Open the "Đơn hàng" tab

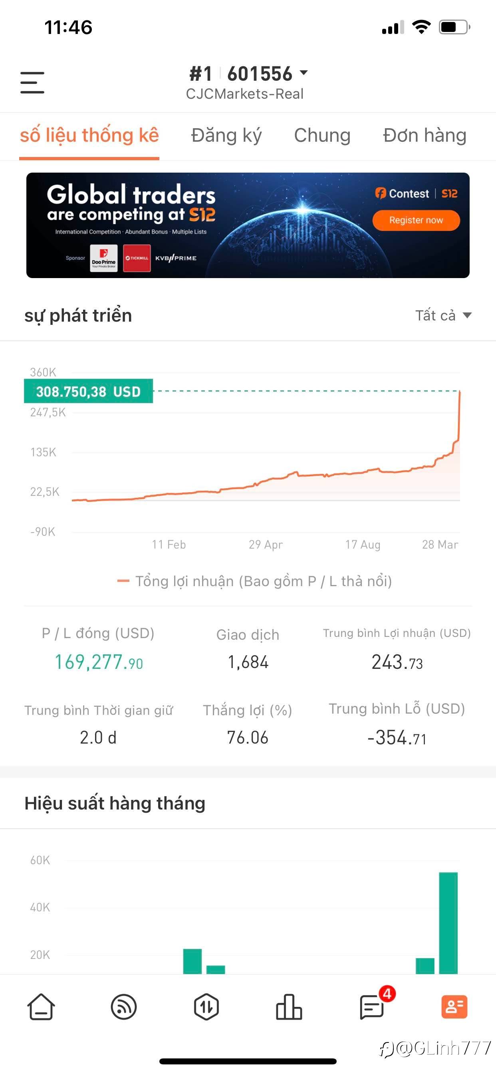tap(424, 135)
